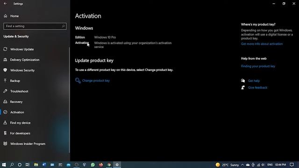Click the volume speaker tray icon
Screen dimensions: 299x168
[x=263, y=165]
